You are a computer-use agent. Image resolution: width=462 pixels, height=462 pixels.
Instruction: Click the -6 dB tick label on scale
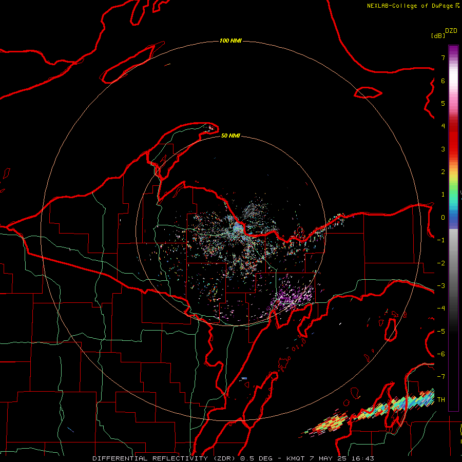pyautogui.click(x=441, y=354)
